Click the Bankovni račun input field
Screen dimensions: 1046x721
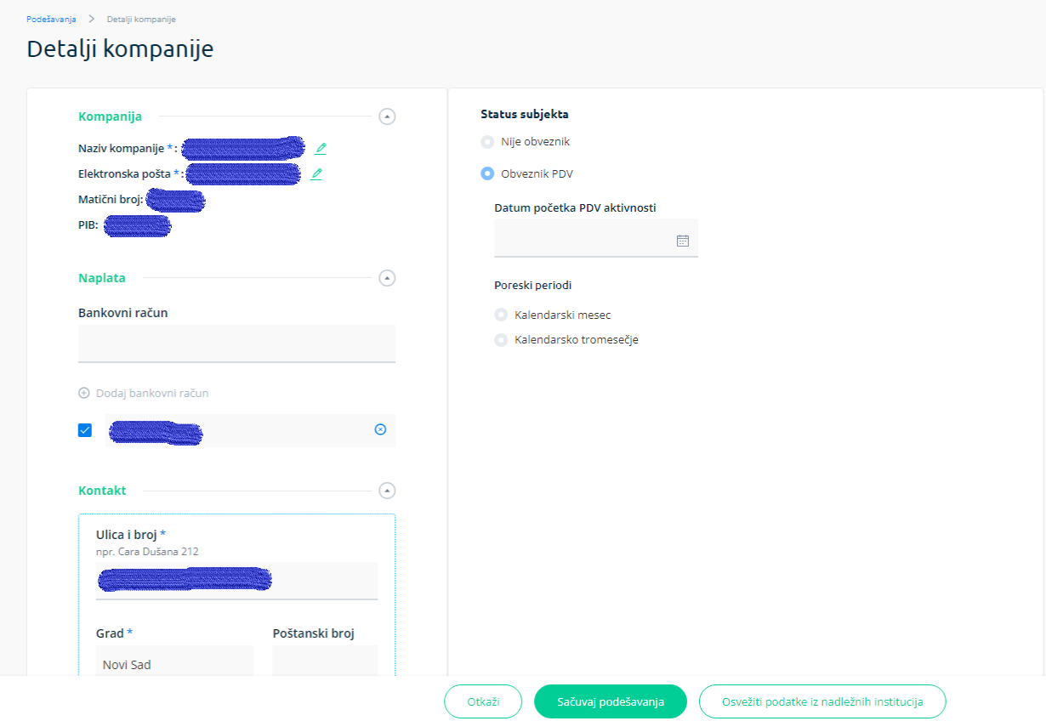click(236, 343)
